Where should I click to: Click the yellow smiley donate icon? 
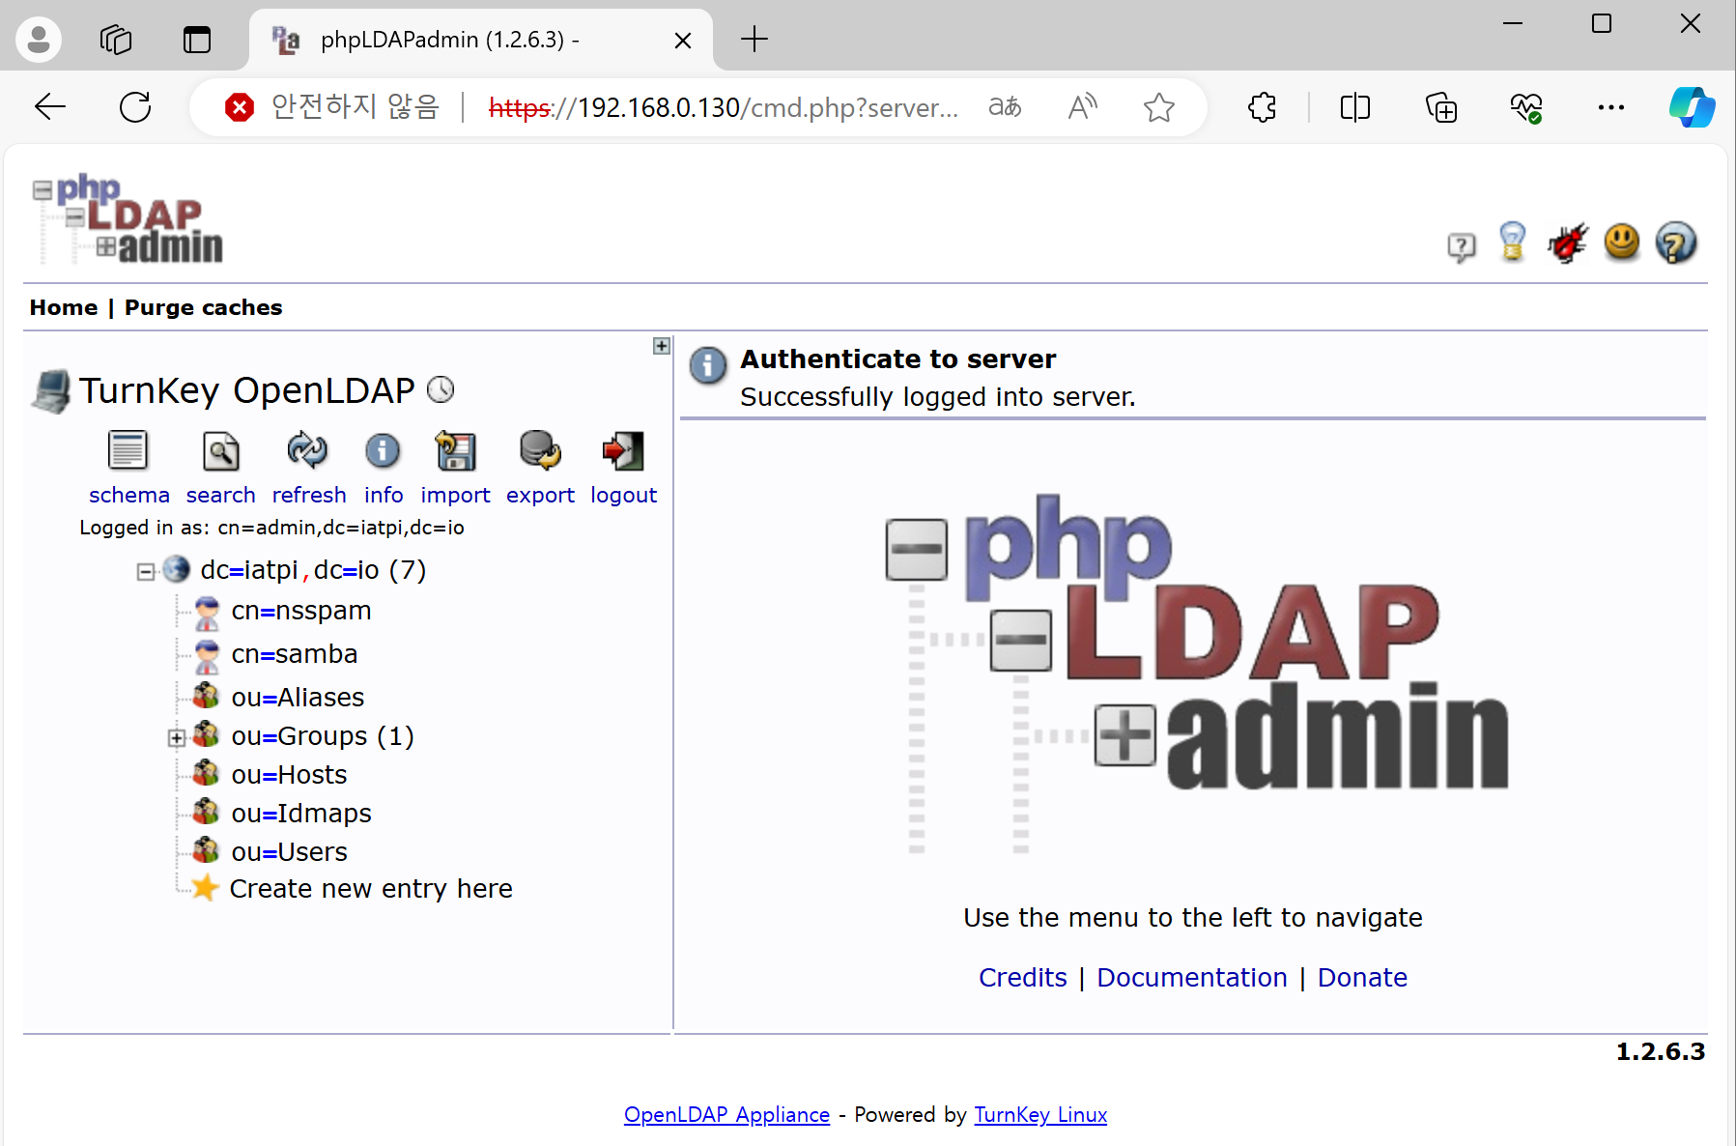coord(1622,243)
